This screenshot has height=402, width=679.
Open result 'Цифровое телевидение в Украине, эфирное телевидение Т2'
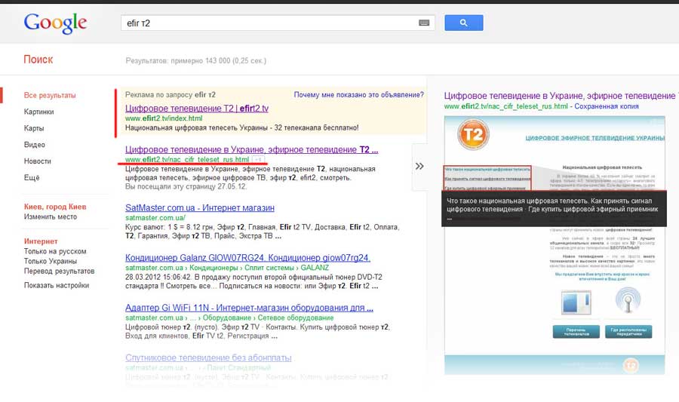[251, 150]
